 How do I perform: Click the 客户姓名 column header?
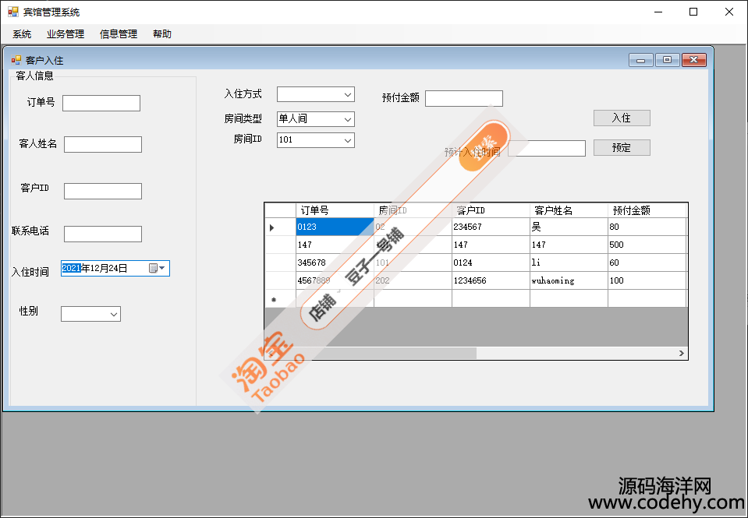pyautogui.click(x=569, y=210)
